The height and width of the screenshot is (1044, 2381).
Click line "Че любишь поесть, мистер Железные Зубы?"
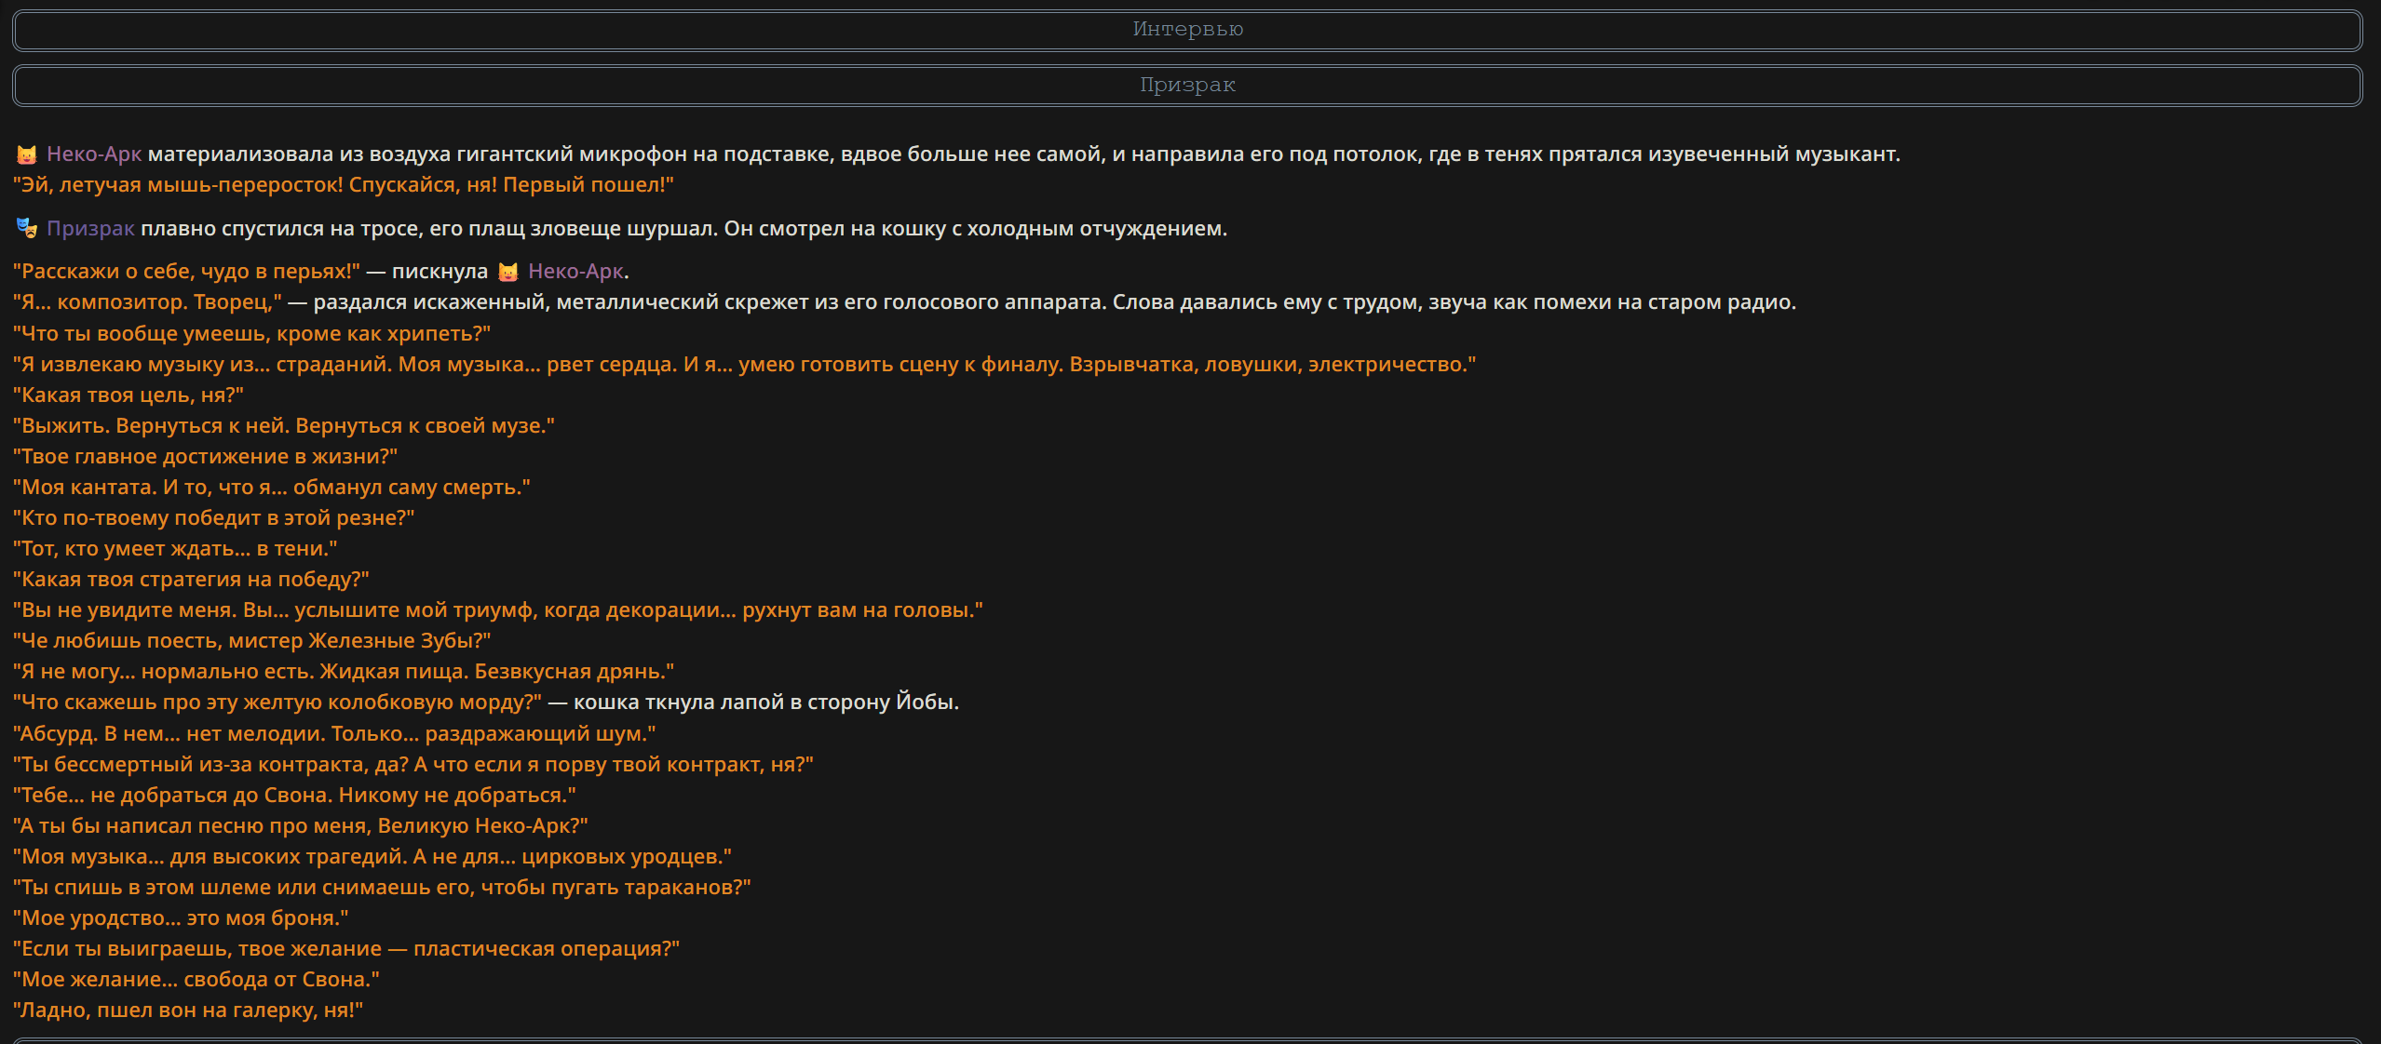point(251,641)
